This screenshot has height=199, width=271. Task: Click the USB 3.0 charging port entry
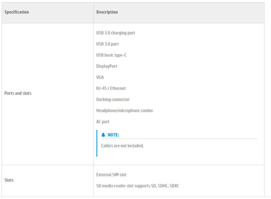tap(116, 33)
